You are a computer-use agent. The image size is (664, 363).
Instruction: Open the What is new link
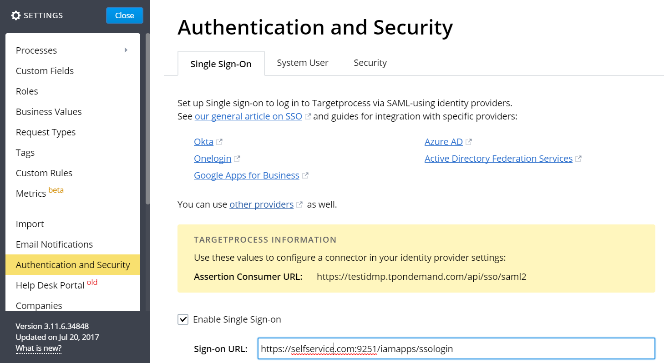(39, 348)
